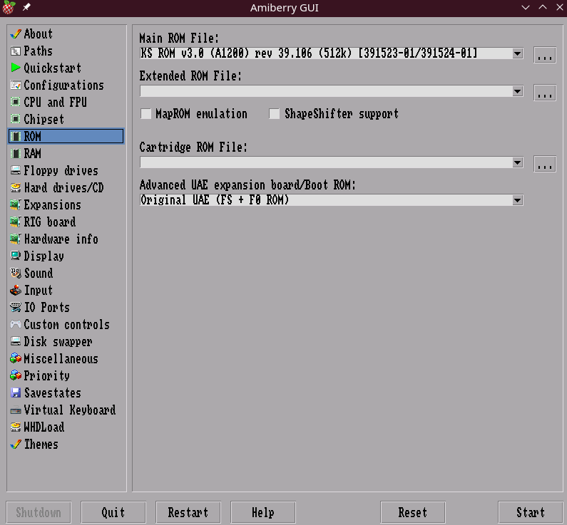
Task: Click the Virtual Keyboard icon
Action: 16,410
